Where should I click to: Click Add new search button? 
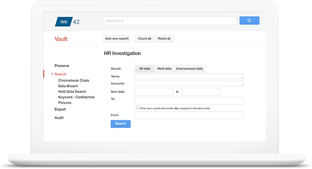117,39
